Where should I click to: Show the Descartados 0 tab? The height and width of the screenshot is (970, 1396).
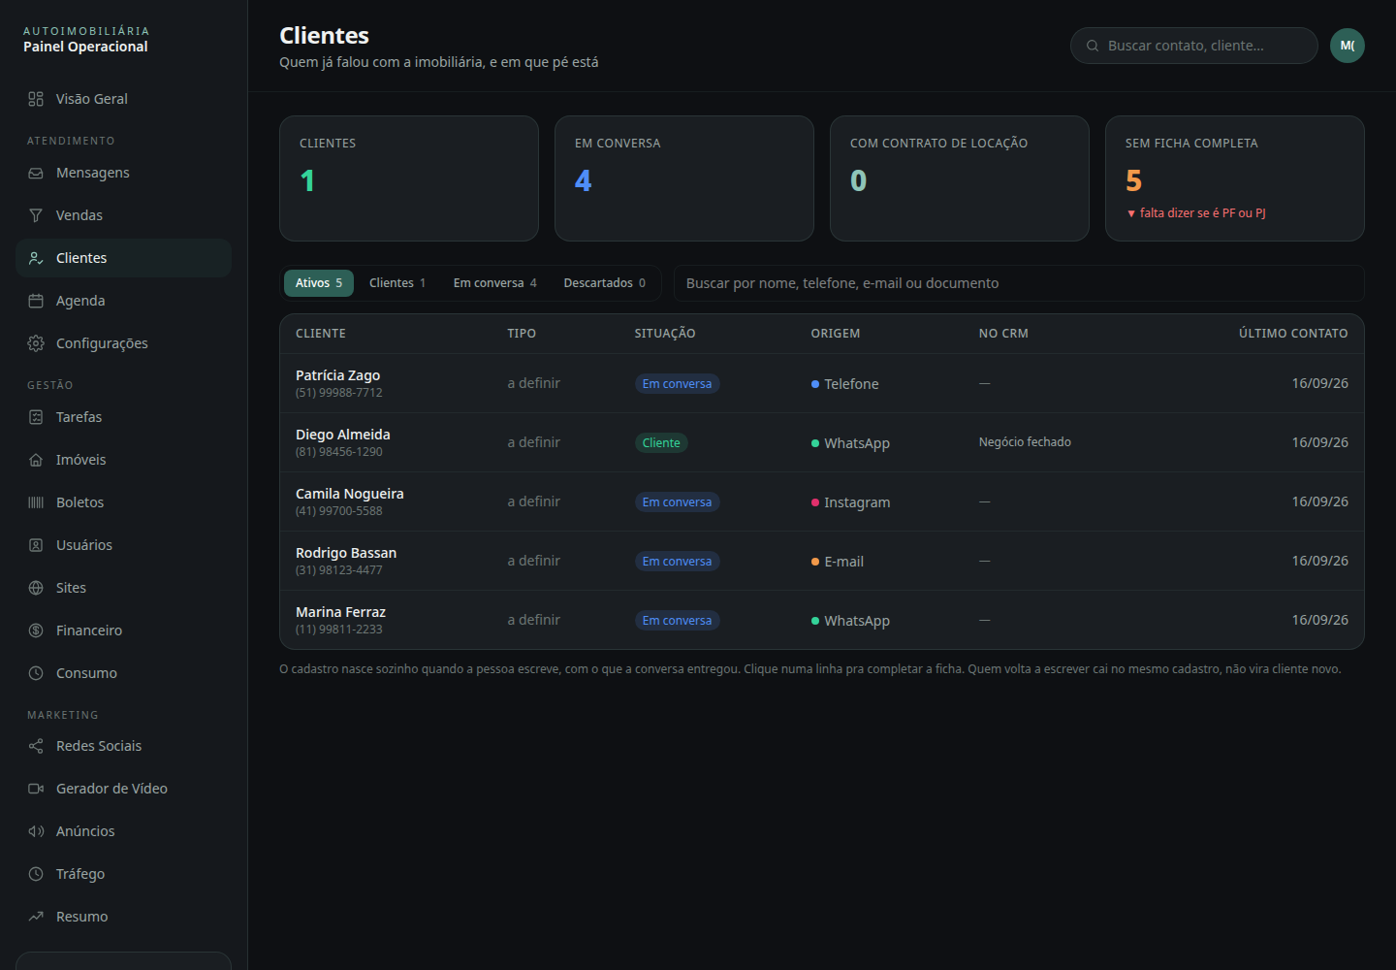604,283
